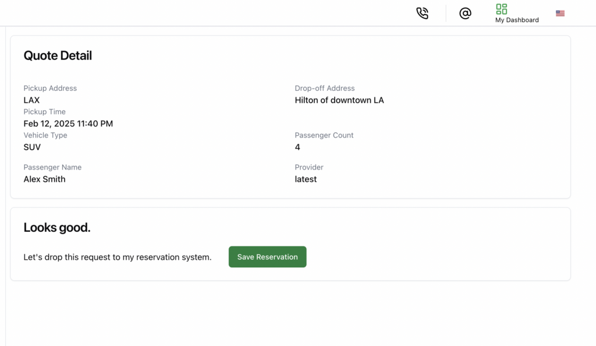
Task: Click the Save Reservation button
Action: click(267, 257)
